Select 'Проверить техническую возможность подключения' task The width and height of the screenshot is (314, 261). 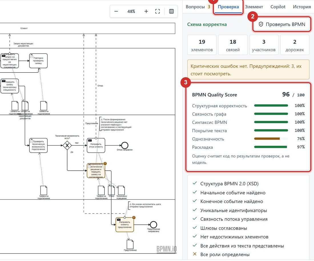pos(38,145)
